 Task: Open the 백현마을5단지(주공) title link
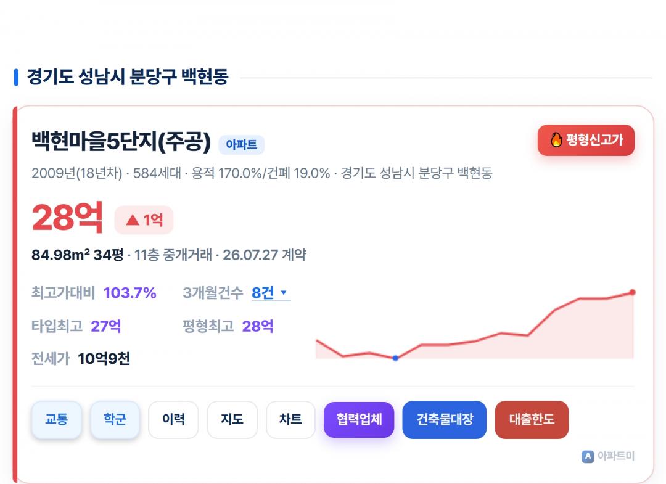121,141
